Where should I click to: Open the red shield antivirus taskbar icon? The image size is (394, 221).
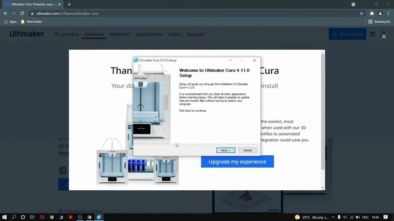(x=42, y=217)
